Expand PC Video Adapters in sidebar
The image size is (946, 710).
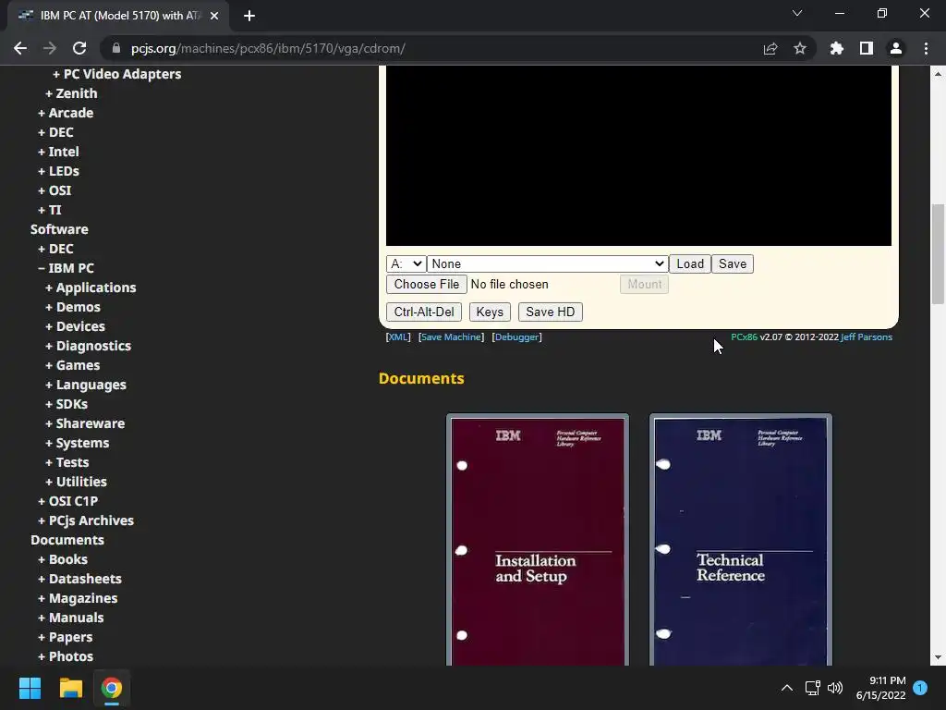click(116, 74)
